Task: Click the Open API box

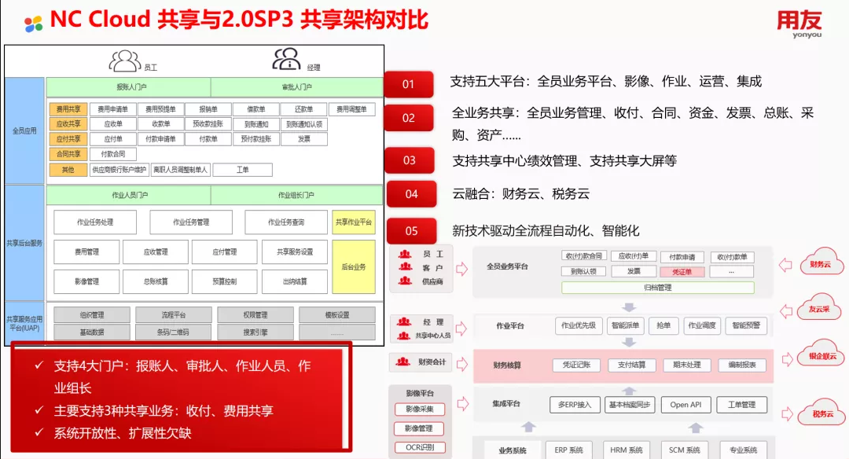Action: click(686, 405)
